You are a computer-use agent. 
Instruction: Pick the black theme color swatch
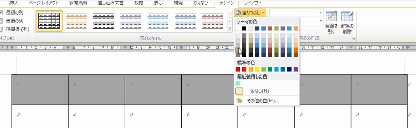(x=244, y=28)
